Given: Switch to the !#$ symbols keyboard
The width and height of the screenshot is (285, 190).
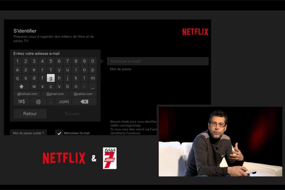Looking at the screenshot, I should pos(21,102).
